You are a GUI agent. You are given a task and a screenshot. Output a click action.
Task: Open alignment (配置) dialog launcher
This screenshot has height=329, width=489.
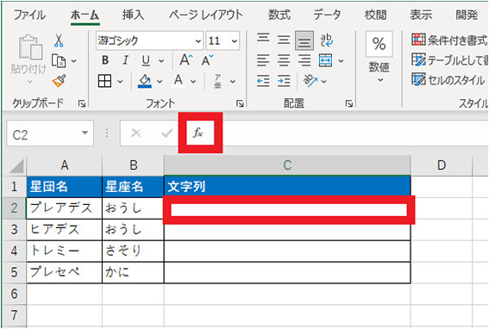point(349,103)
